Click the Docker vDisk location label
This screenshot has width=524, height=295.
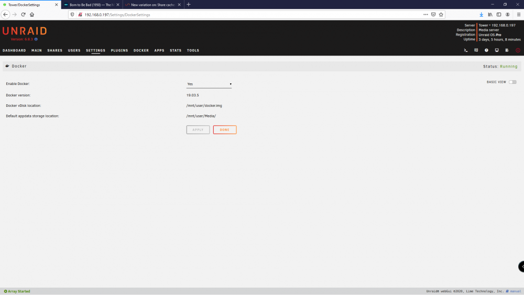point(24,105)
